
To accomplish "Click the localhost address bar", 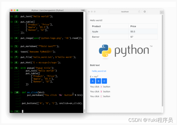I will pyautogui.click(x=124, y=12).
